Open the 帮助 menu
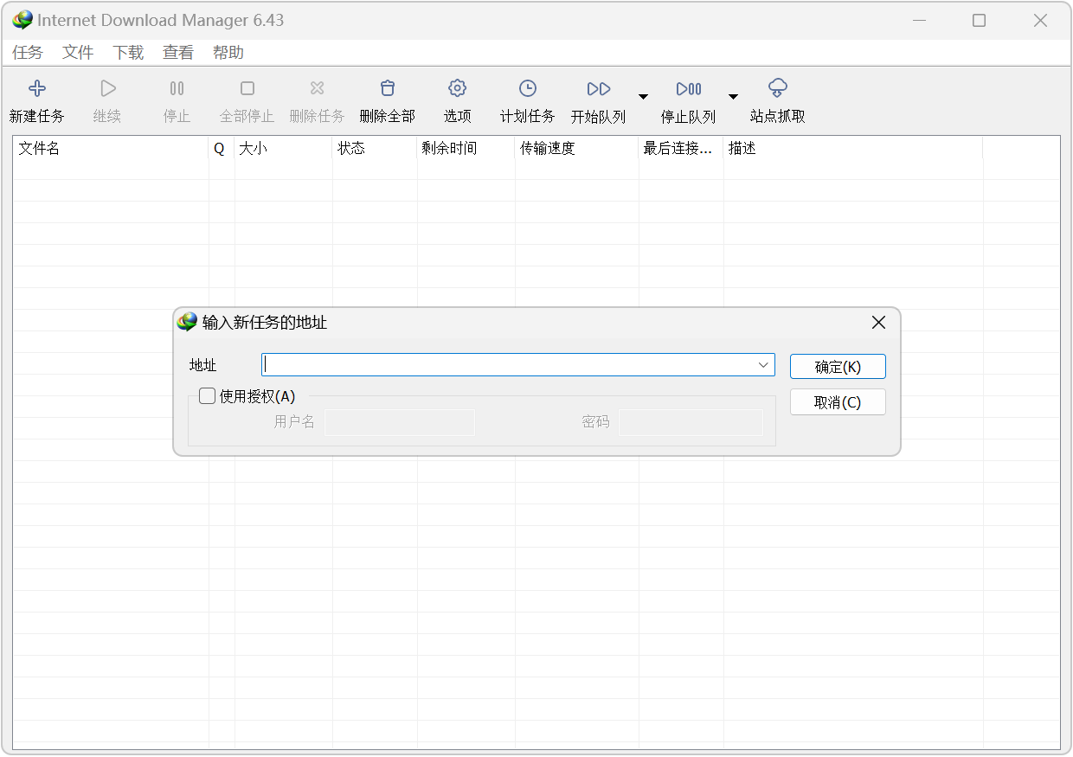Screen dimensions: 1073x757 [228, 53]
